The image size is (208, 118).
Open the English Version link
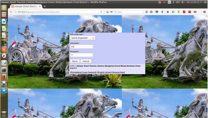pyautogui.click(x=104, y=72)
